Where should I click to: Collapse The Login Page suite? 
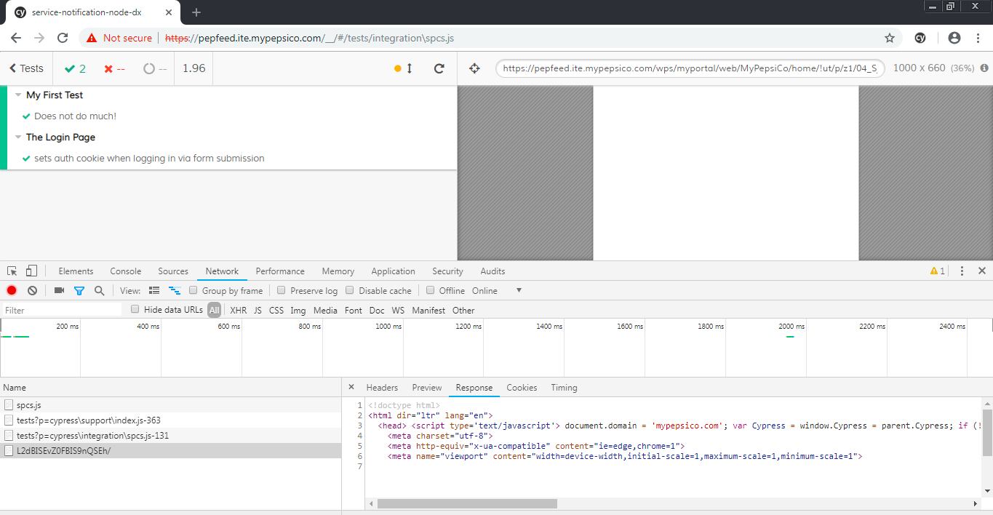click(18, 137)
